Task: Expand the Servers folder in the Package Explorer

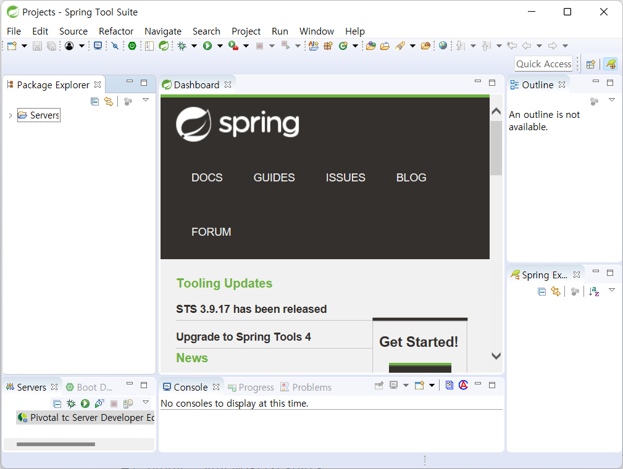Action: coord(10,115)
